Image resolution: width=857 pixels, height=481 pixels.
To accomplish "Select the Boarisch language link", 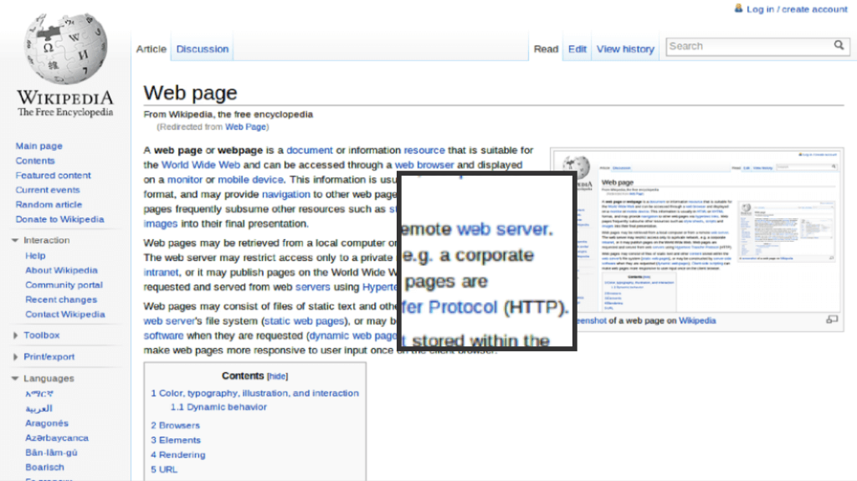I will pos(44,468).
